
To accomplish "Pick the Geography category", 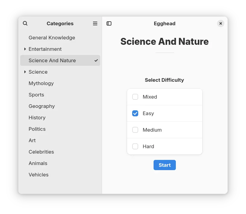I will 60,106.
